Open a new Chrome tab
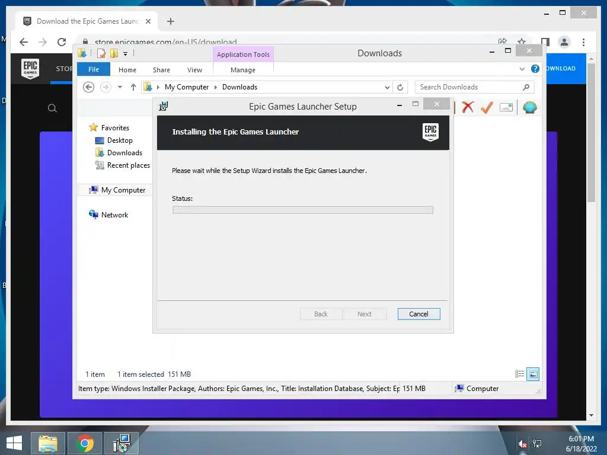 pyautogui.click(x=171, y=21)
